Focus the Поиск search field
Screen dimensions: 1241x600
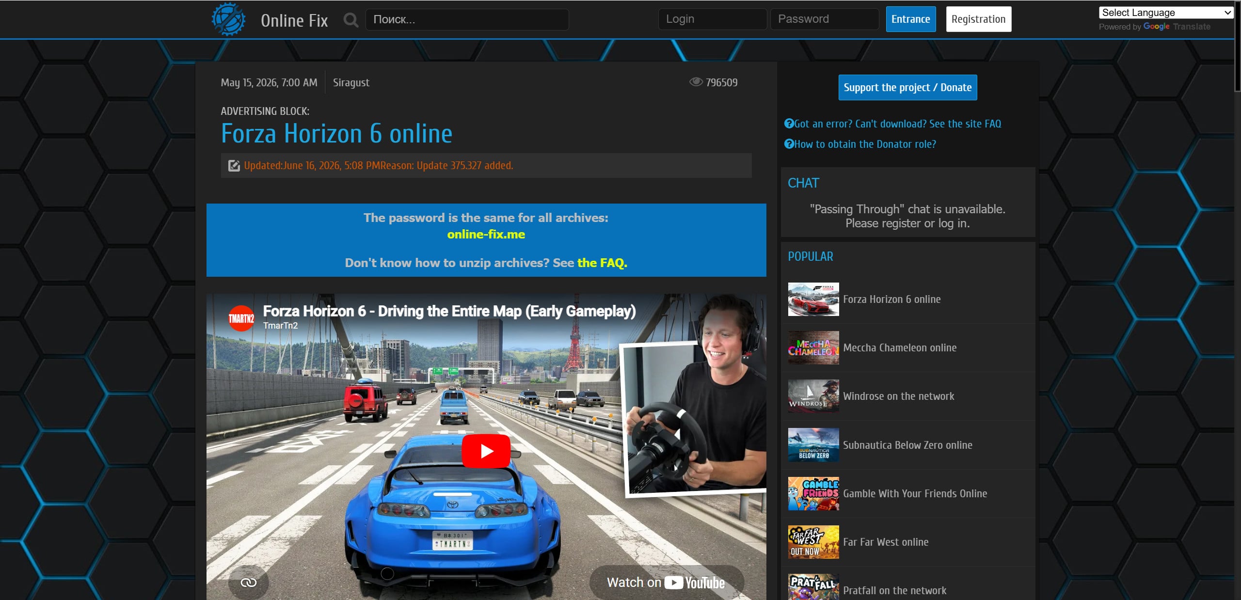467,19
